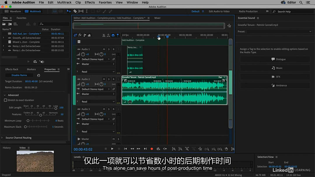315x177 pixels.
Task: Open the Audio 3 Read automation dropdown
Action: 98,132
